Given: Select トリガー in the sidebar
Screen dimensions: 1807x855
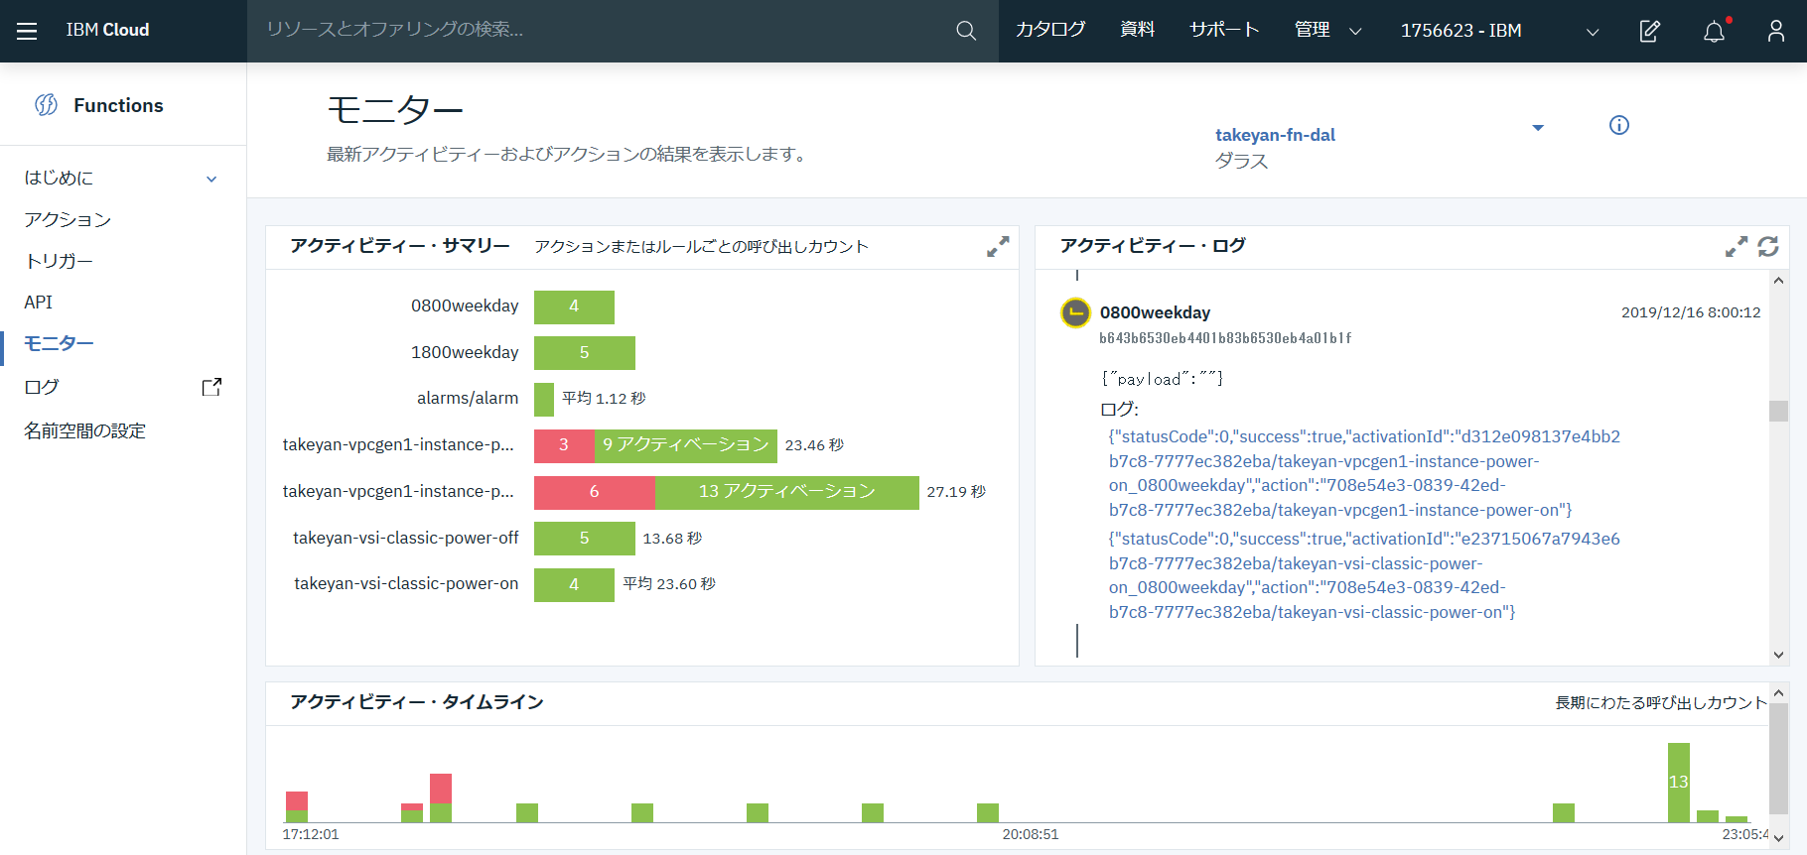Looking at the screenshot, I should click(x=59, y=261).
